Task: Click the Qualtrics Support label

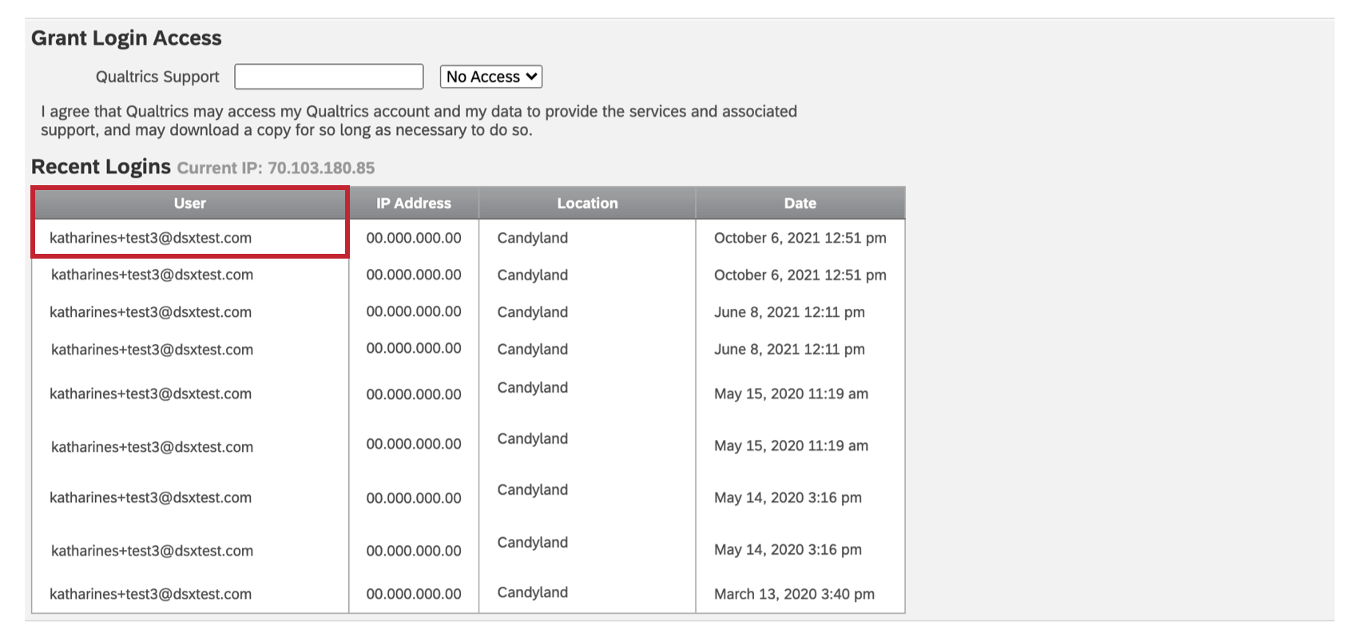Action: pyautogui.click(x=157, y=77)
